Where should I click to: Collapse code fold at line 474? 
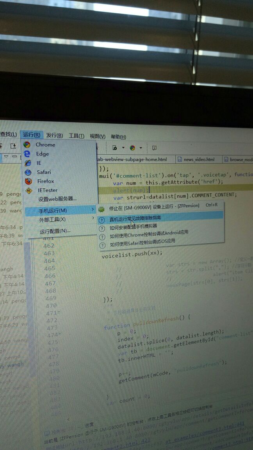tap(59, 335)
